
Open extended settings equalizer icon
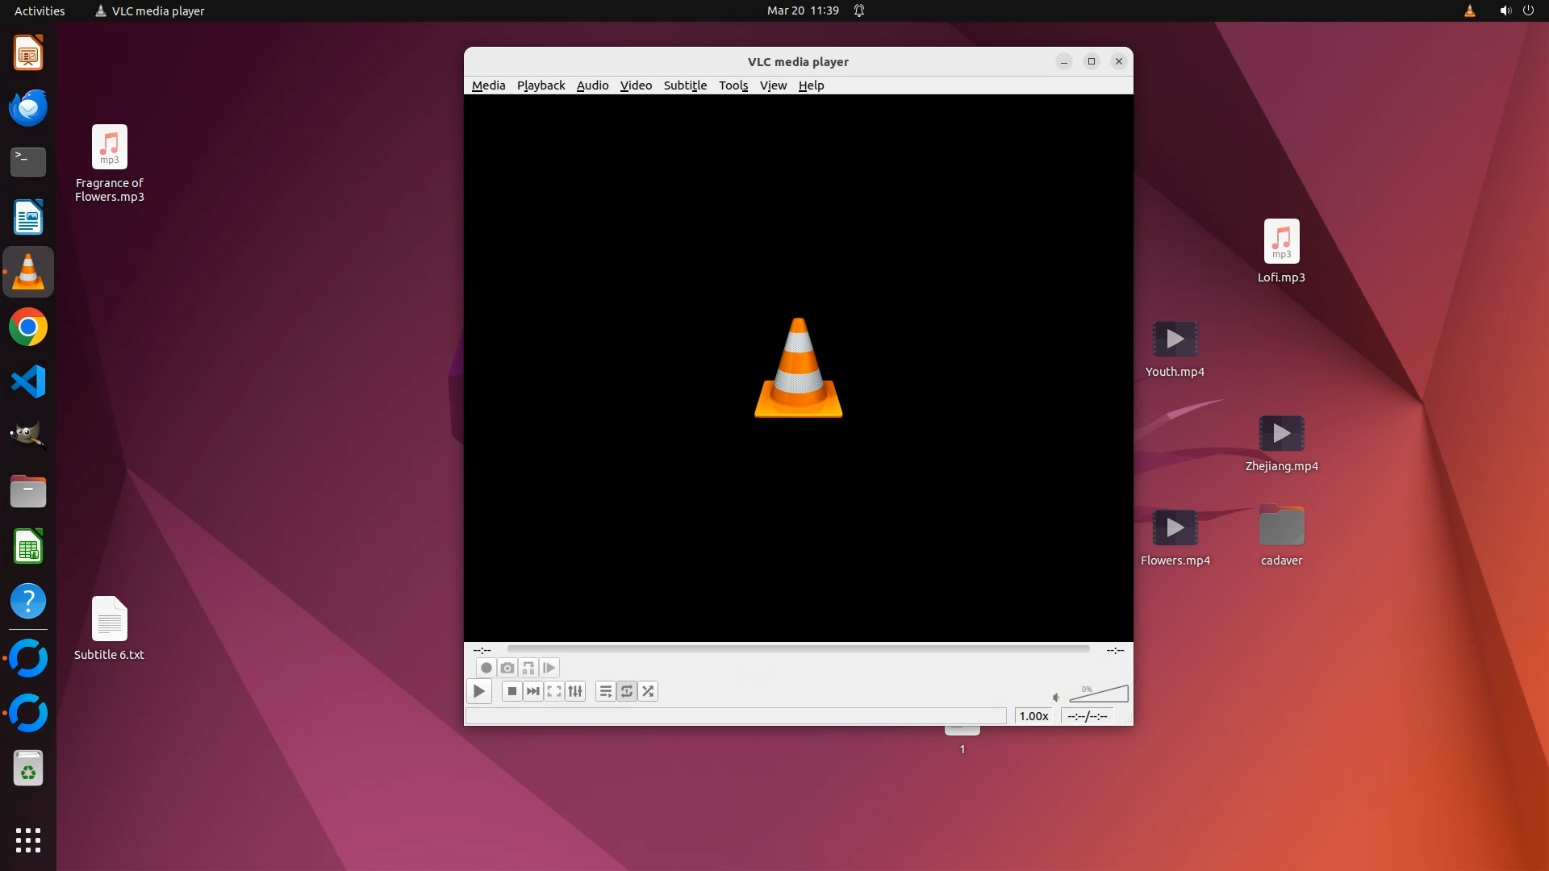pyautogui.click(x=575, y=691)
